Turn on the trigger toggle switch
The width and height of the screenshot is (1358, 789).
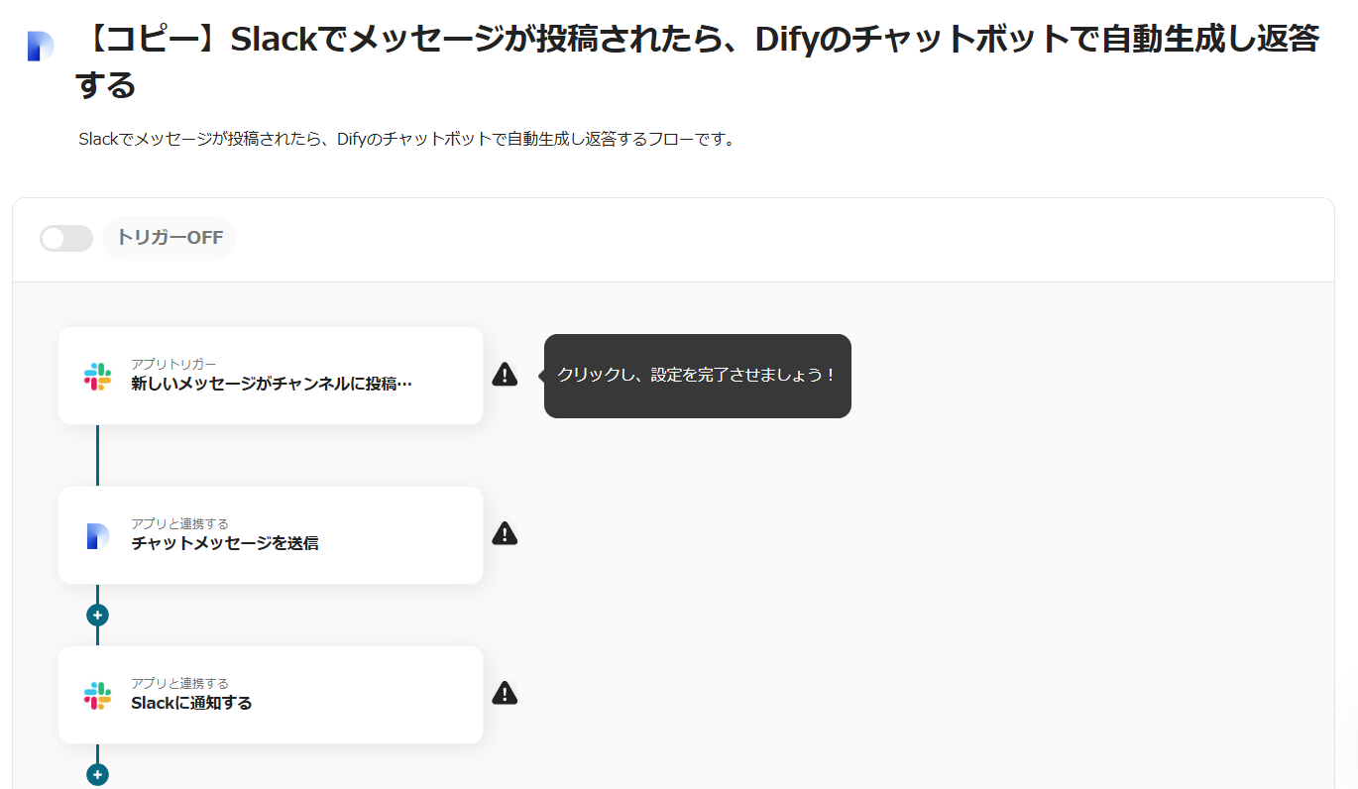point(66,238)
